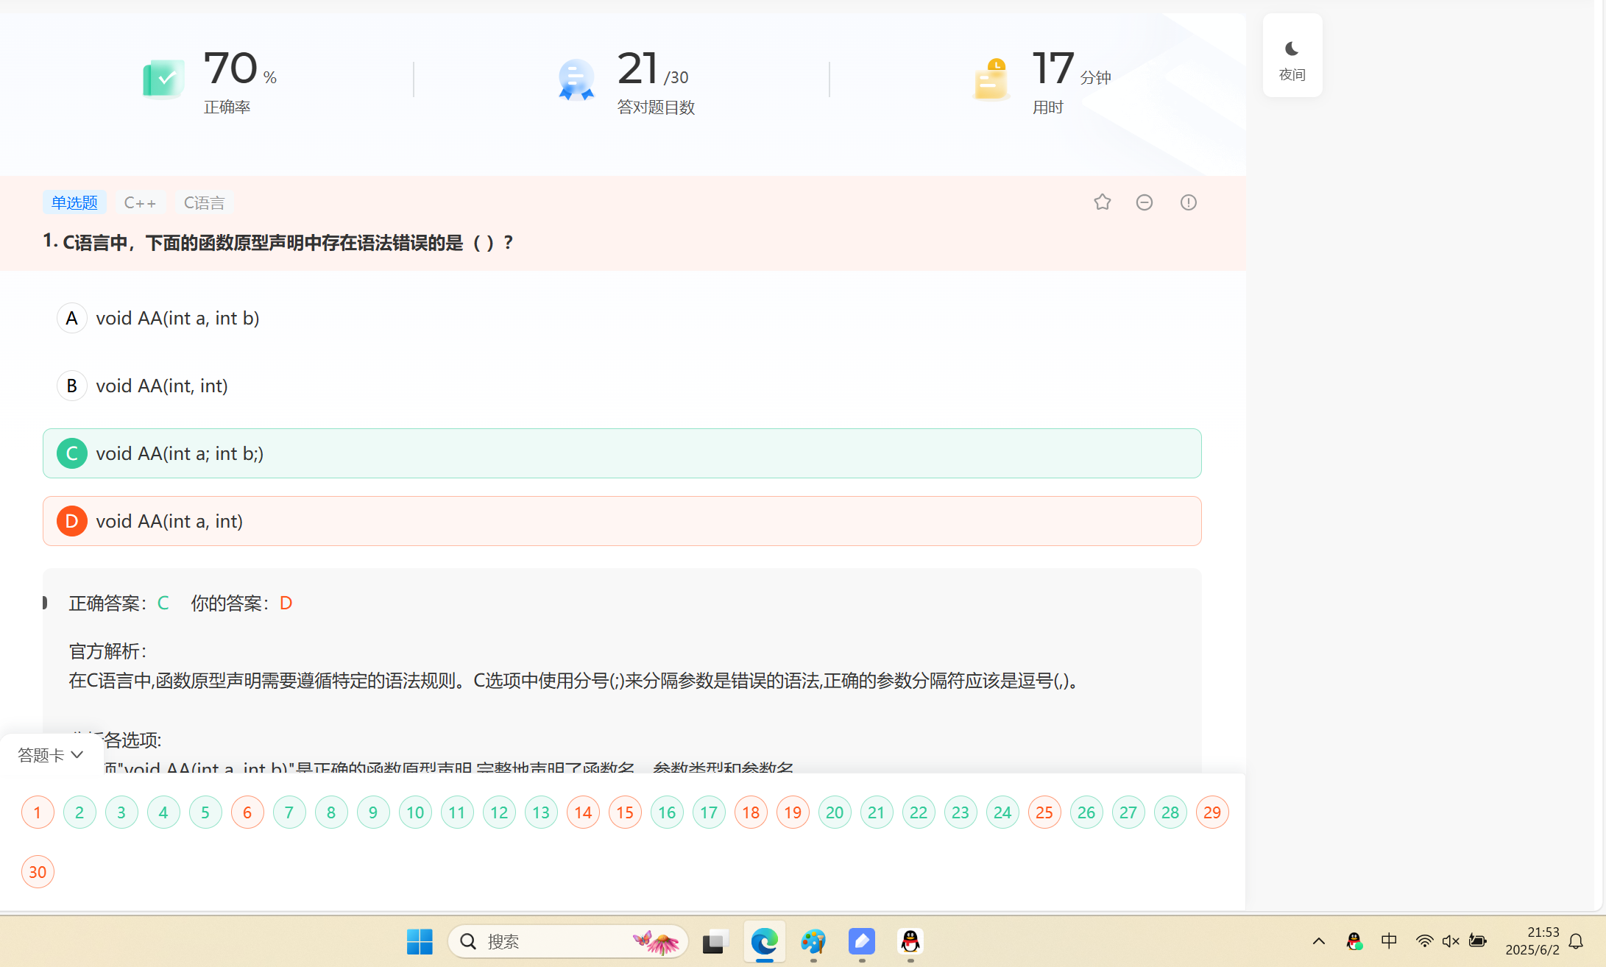
Task: Expand hidden system tray icons chevron
Action: pyautogui.click(x=1318, y=941)
